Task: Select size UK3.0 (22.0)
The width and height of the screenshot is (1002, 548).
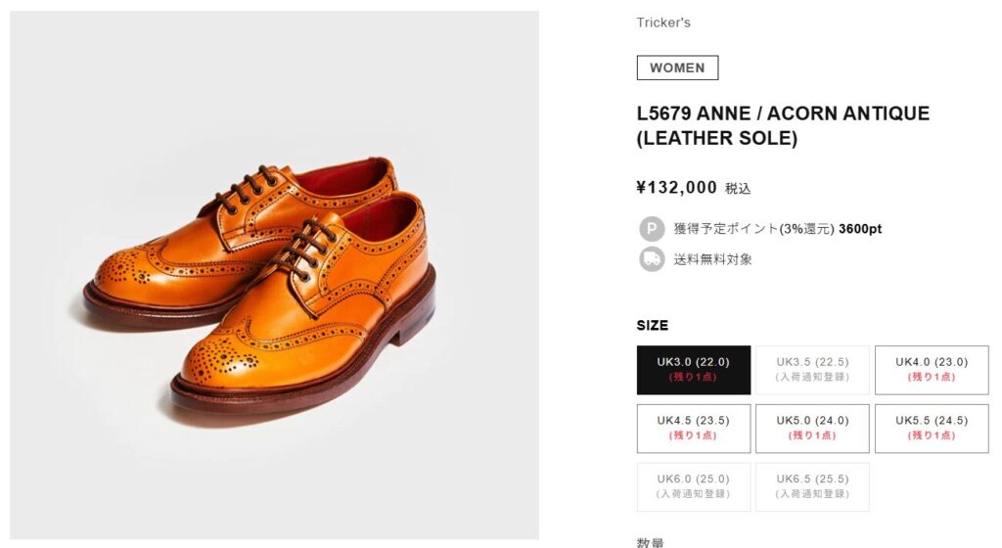Action: click(694, 370)
